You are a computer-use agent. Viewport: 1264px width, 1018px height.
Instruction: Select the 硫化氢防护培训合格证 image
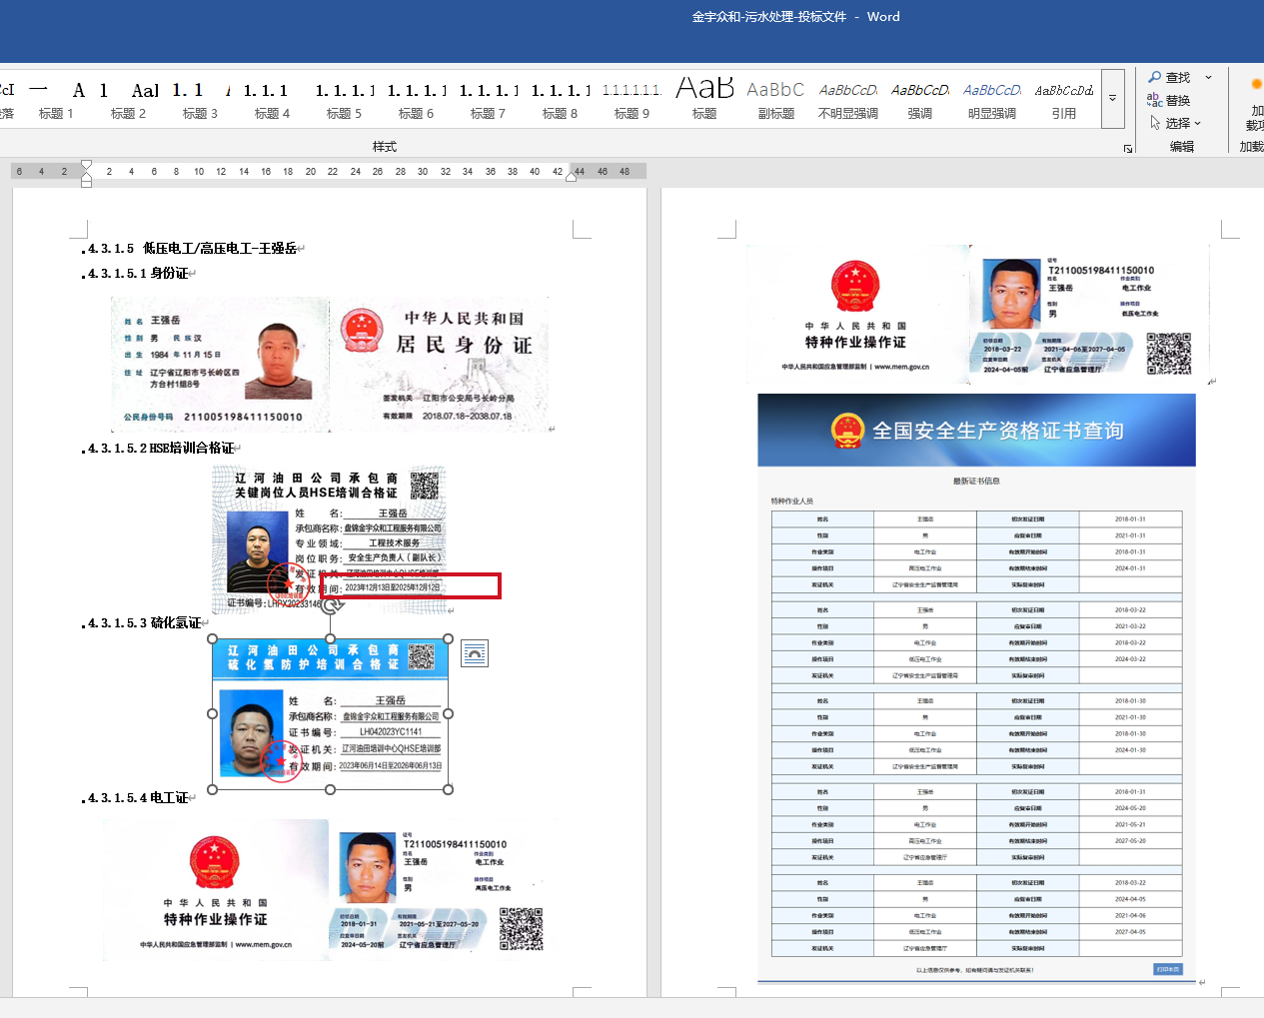click(x=330, y=713)
